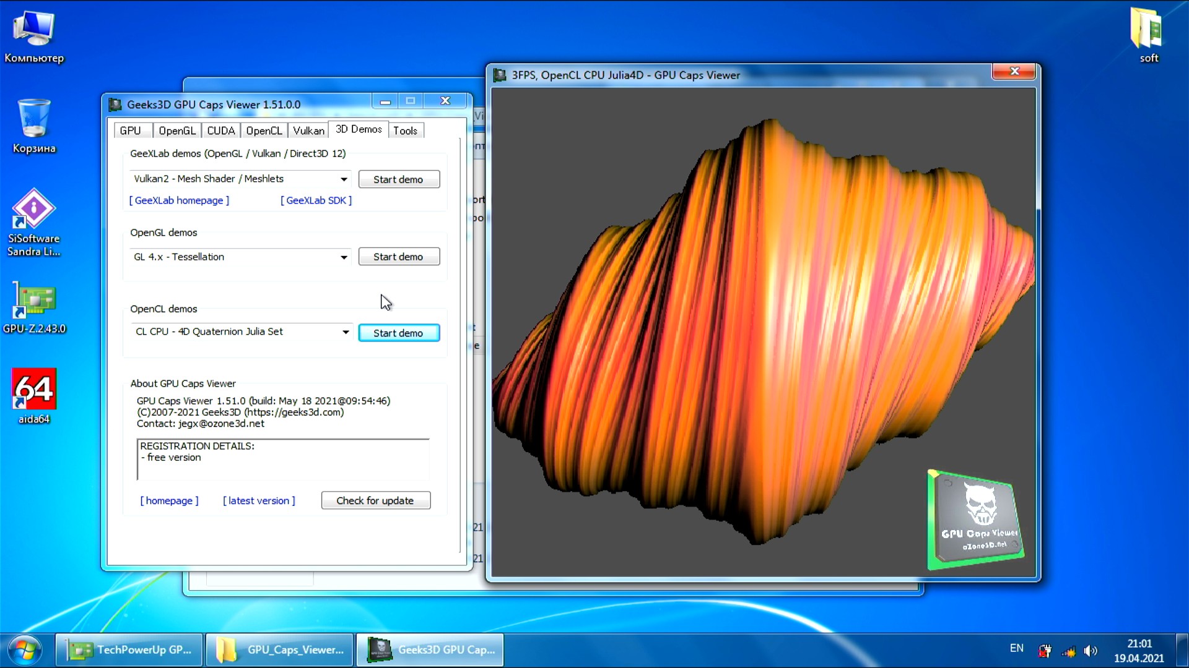
Task: Expand the OpenGL demos dropdown
Action: pyautogui.click(x=344, y=257)
